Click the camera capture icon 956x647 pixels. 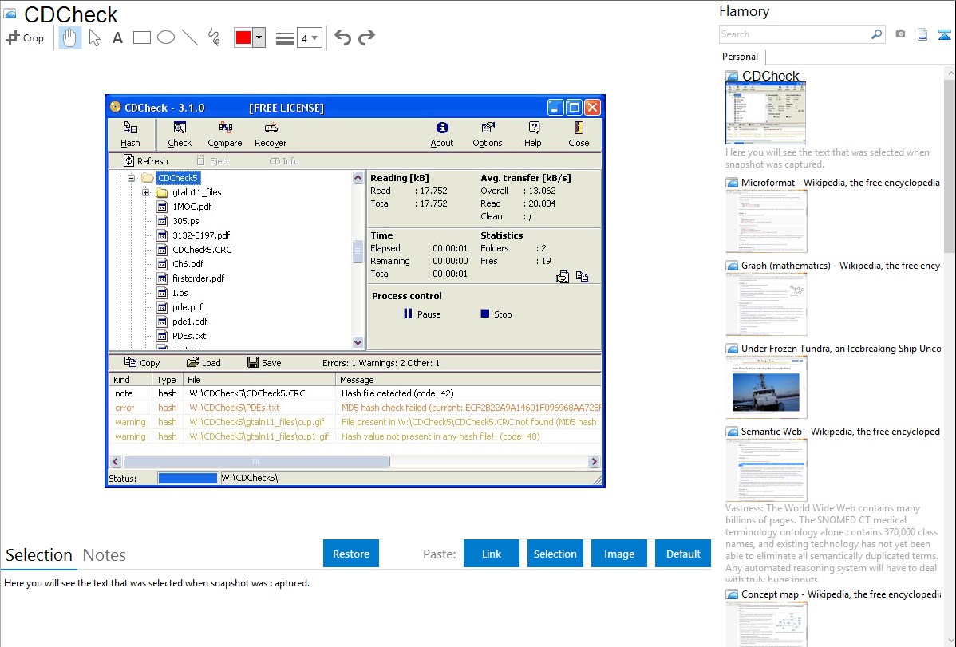(x=900, y=34)
